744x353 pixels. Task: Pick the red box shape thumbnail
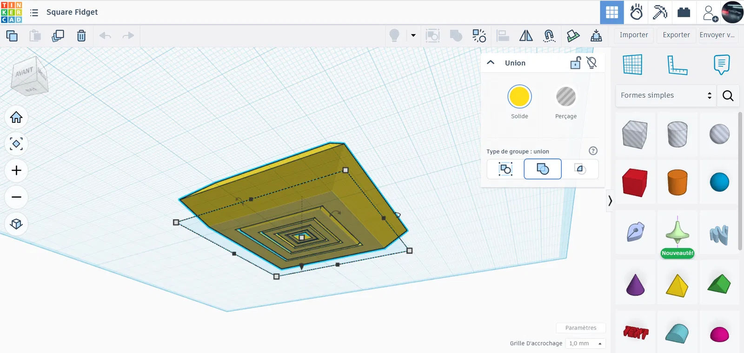635,182
